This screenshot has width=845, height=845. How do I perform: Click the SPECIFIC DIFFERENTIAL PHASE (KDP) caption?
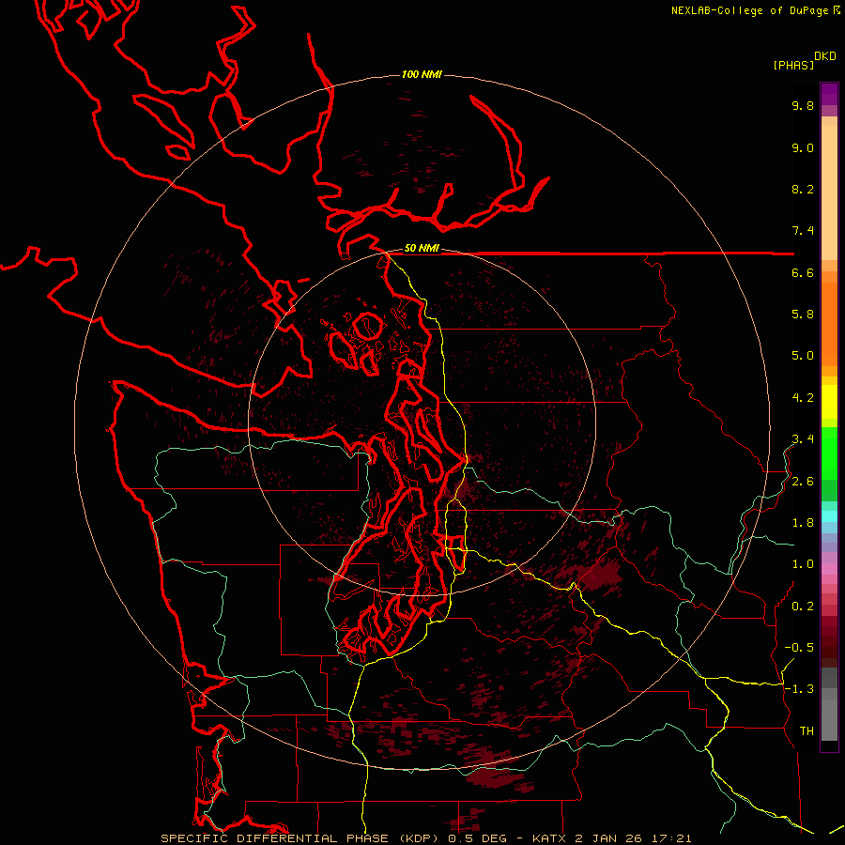coord(300,838)
